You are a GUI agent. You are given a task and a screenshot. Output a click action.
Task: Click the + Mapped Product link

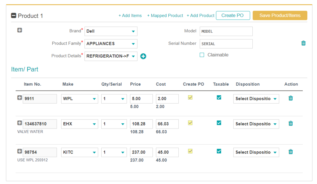pos(165,15)
